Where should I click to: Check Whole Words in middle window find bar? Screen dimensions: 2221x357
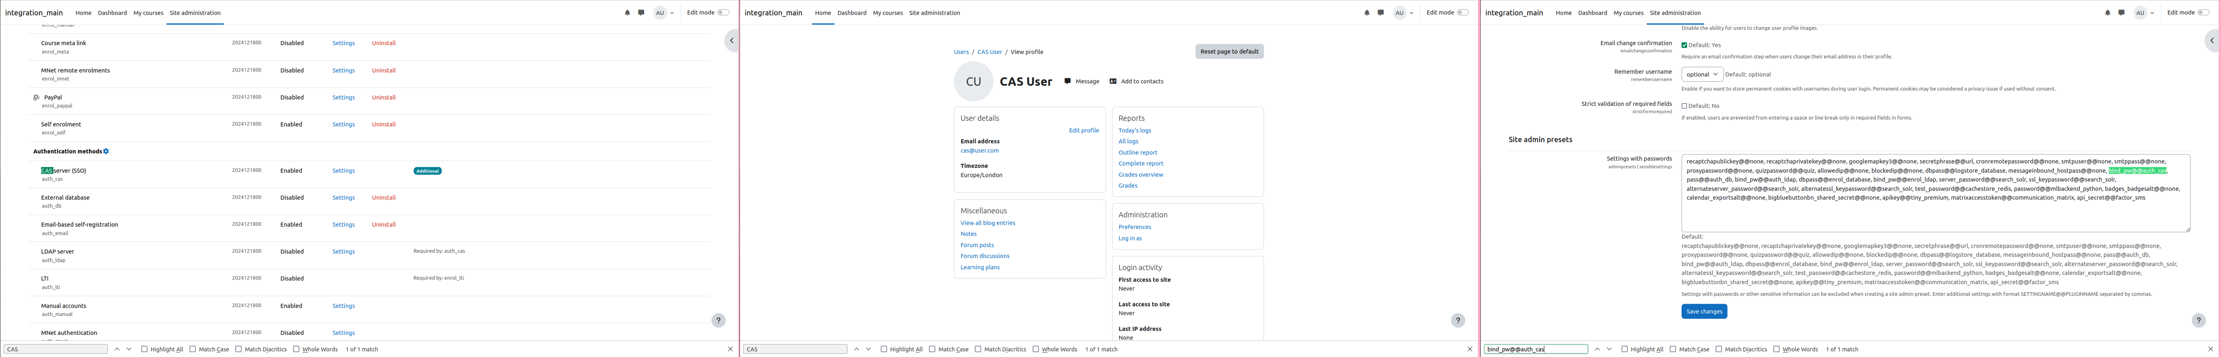coord(1035,349)
